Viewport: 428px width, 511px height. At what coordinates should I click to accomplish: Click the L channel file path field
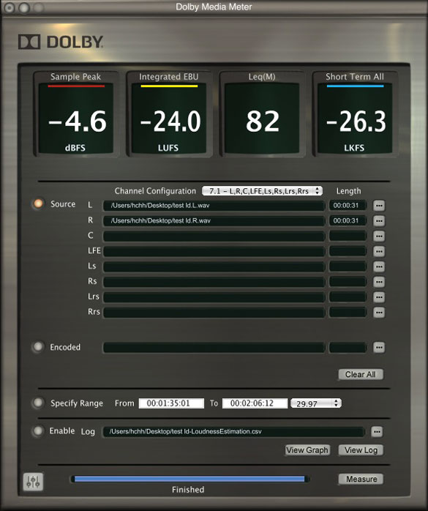pyautogui.click(x=214, y=206)
